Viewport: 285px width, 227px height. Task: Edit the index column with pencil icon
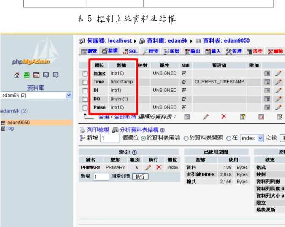[278, 73]
